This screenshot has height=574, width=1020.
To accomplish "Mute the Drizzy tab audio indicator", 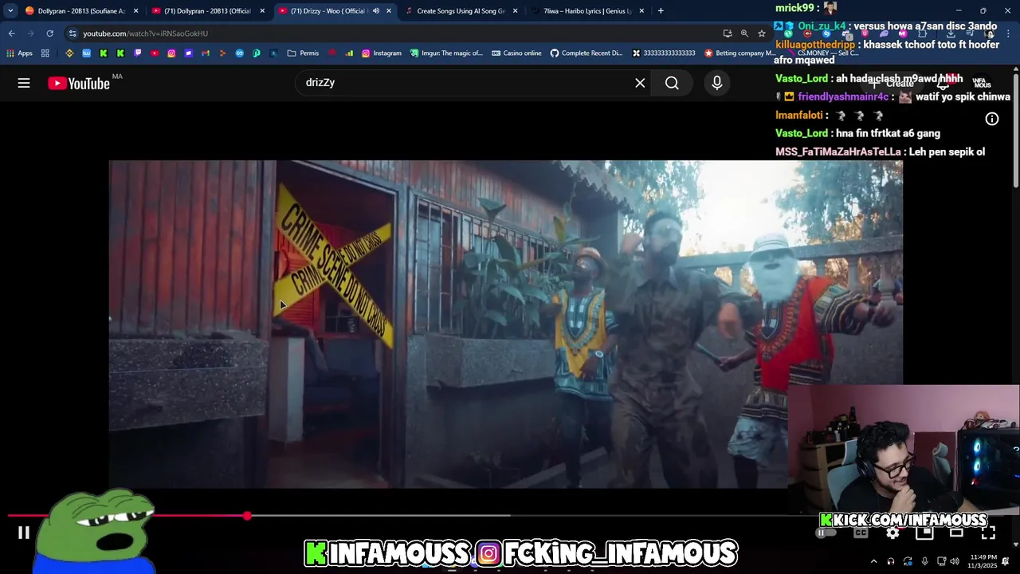I will [376, 11].
